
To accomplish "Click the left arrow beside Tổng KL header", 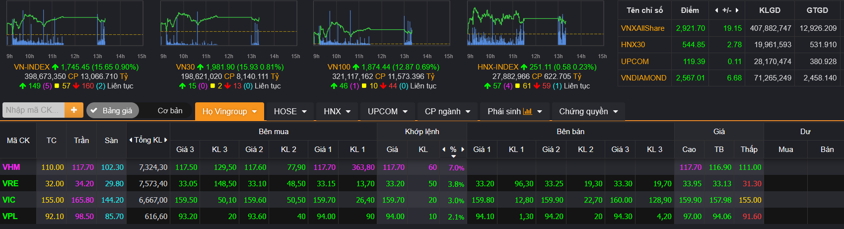I will (x=131, y=140).
